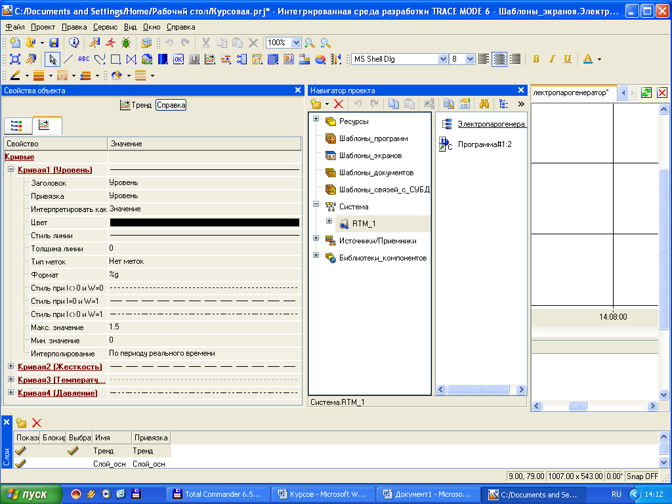Select the OK button element tool
The height and width of the screenshot is (504, 672).
pos(178,59)
